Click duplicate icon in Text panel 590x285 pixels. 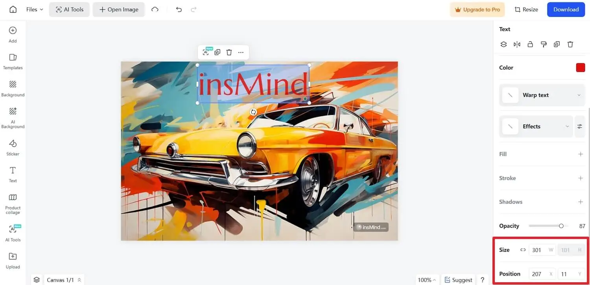pos(557,44)
